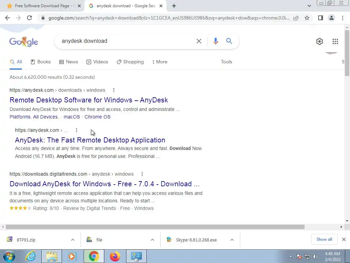This screenshot has width=350, height=263.
Task: Share this page via the share icon
Action: click(x=296, y=18)
